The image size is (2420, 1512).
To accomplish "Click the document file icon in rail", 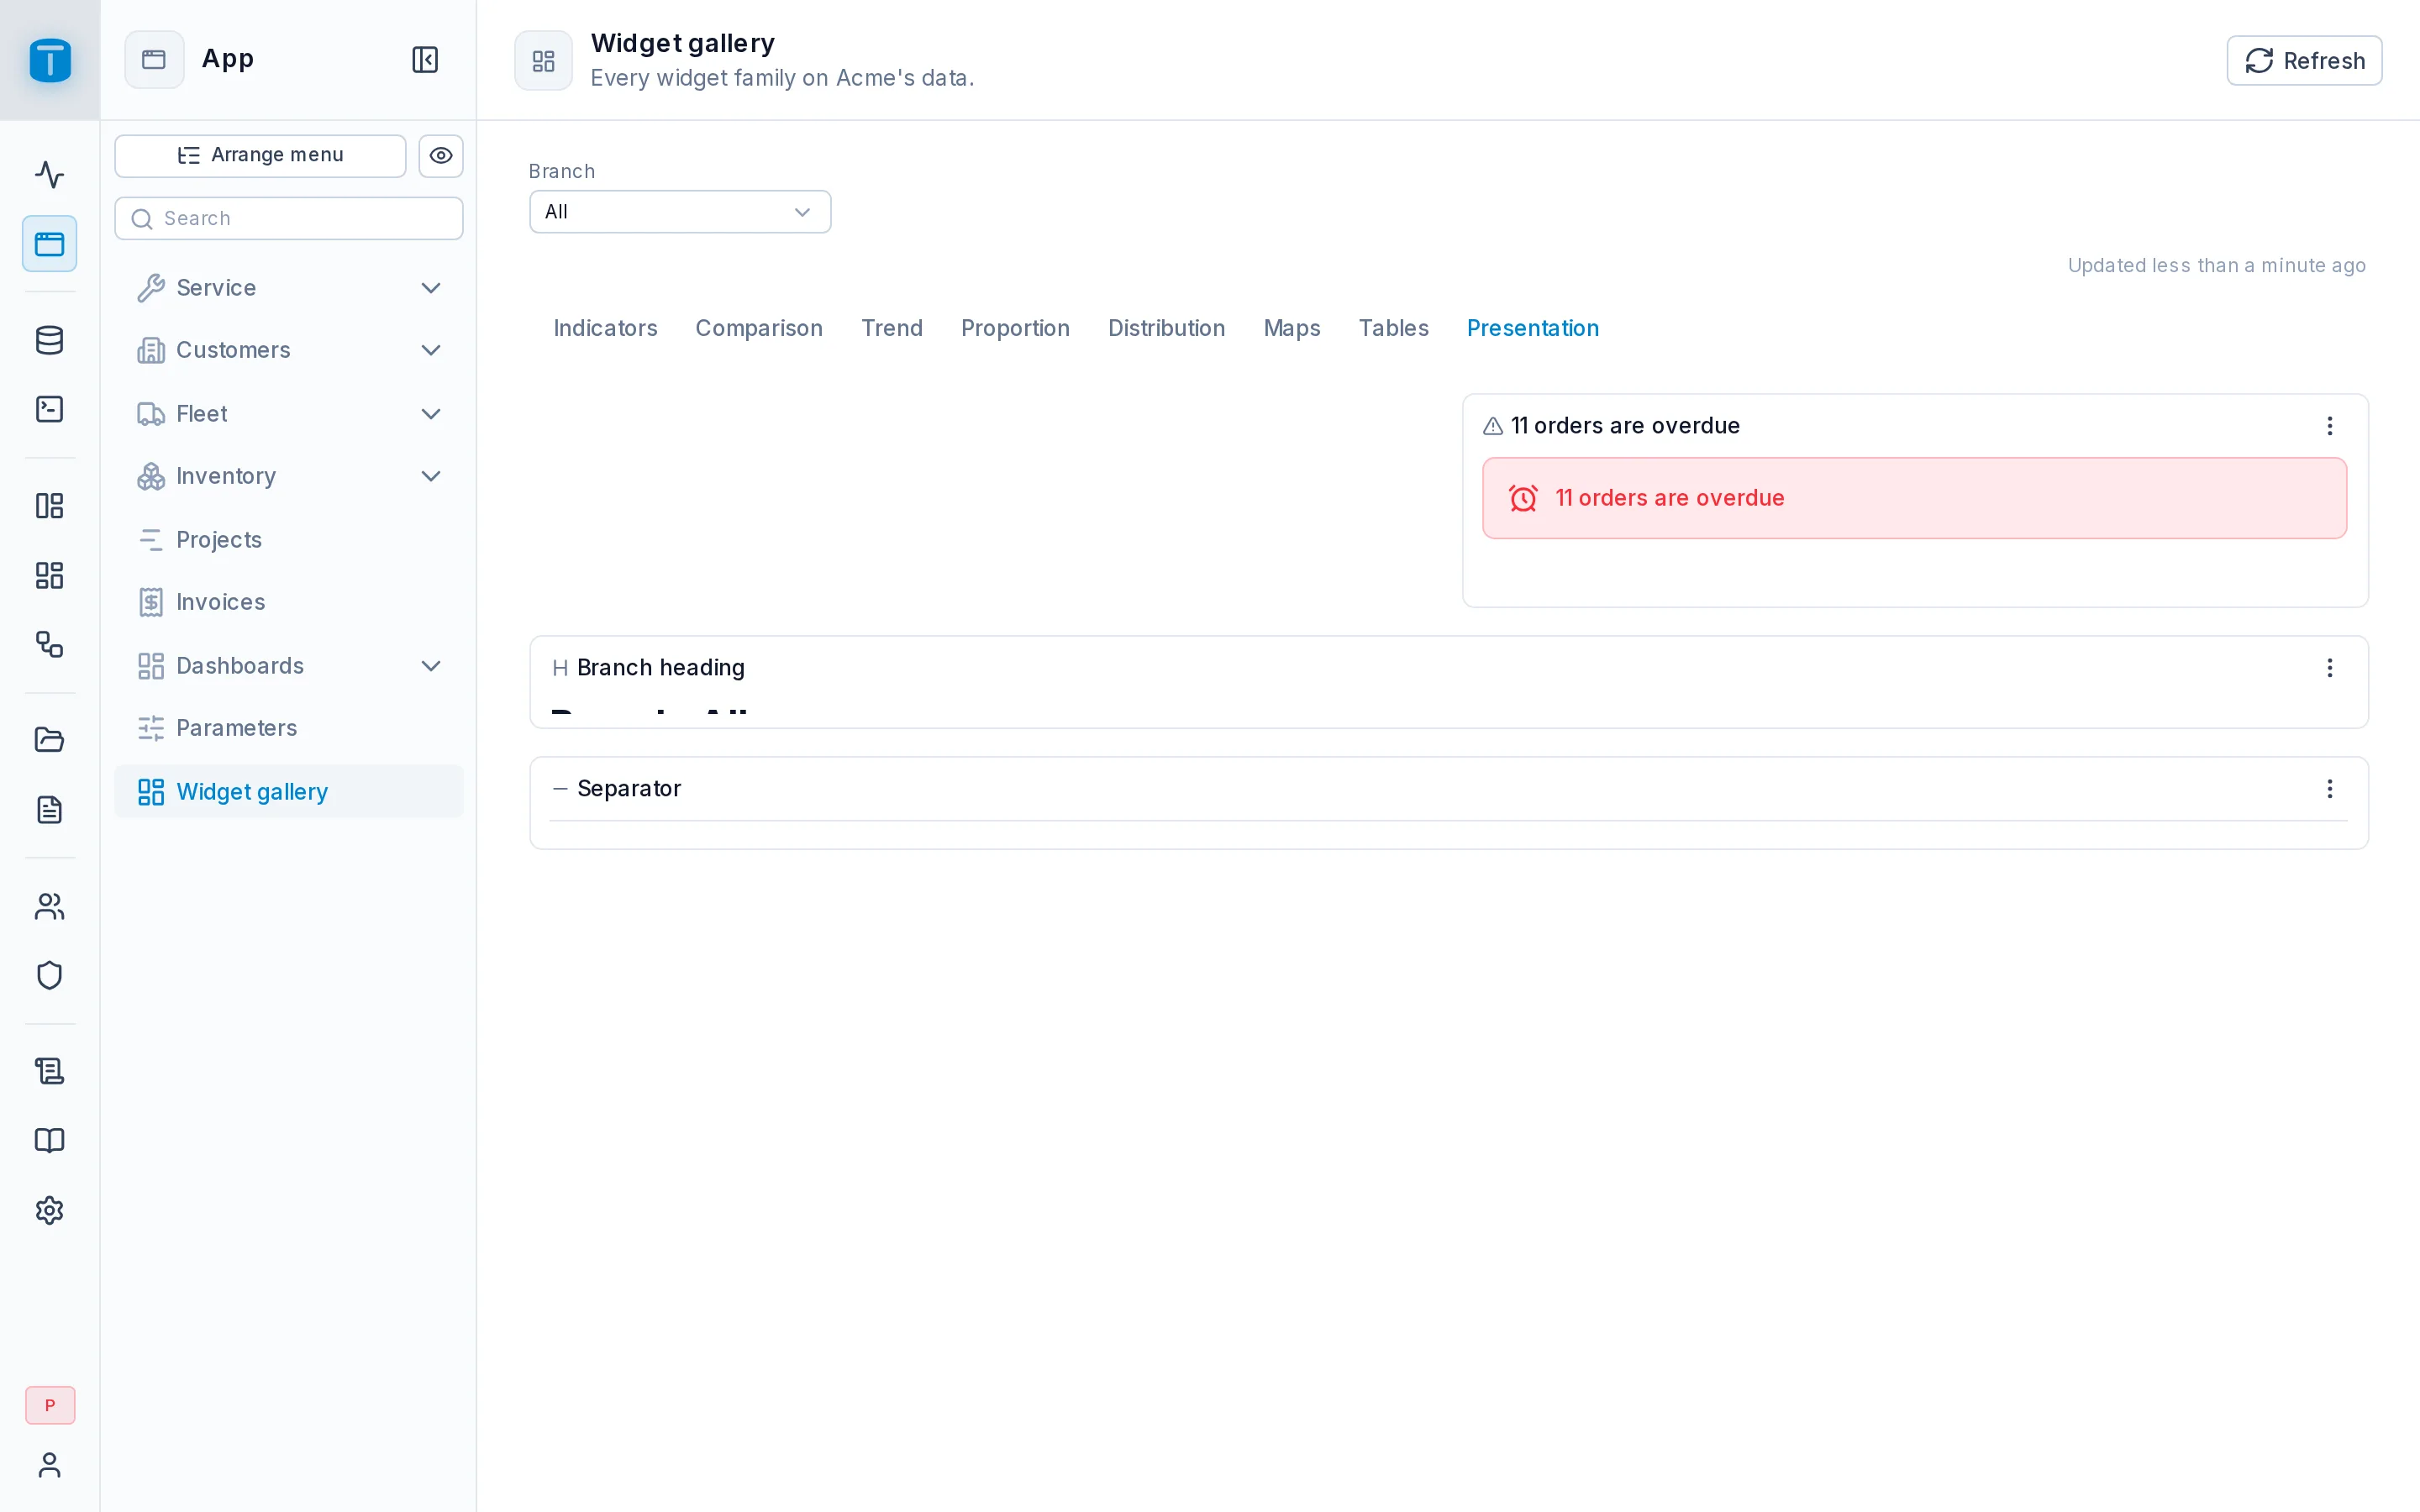I will [x=50, y=810].
